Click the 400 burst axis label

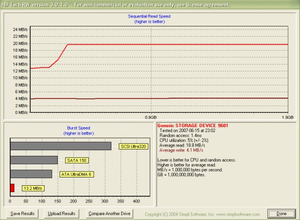click(x=136, y=201)
